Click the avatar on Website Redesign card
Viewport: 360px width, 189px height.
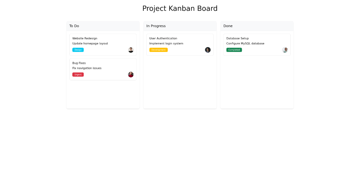(131, 50)
